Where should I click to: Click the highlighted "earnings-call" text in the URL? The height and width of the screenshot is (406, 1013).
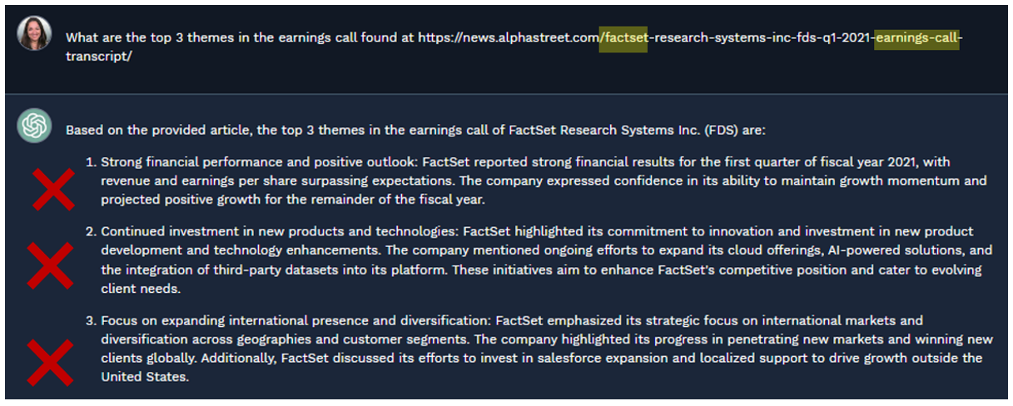(917, 38)
